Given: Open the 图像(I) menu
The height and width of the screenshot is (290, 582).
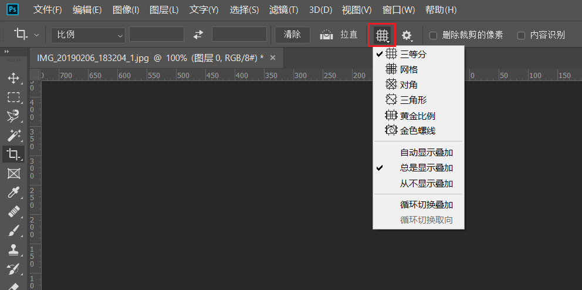Looking at the screenshot, I should [126, 10].
